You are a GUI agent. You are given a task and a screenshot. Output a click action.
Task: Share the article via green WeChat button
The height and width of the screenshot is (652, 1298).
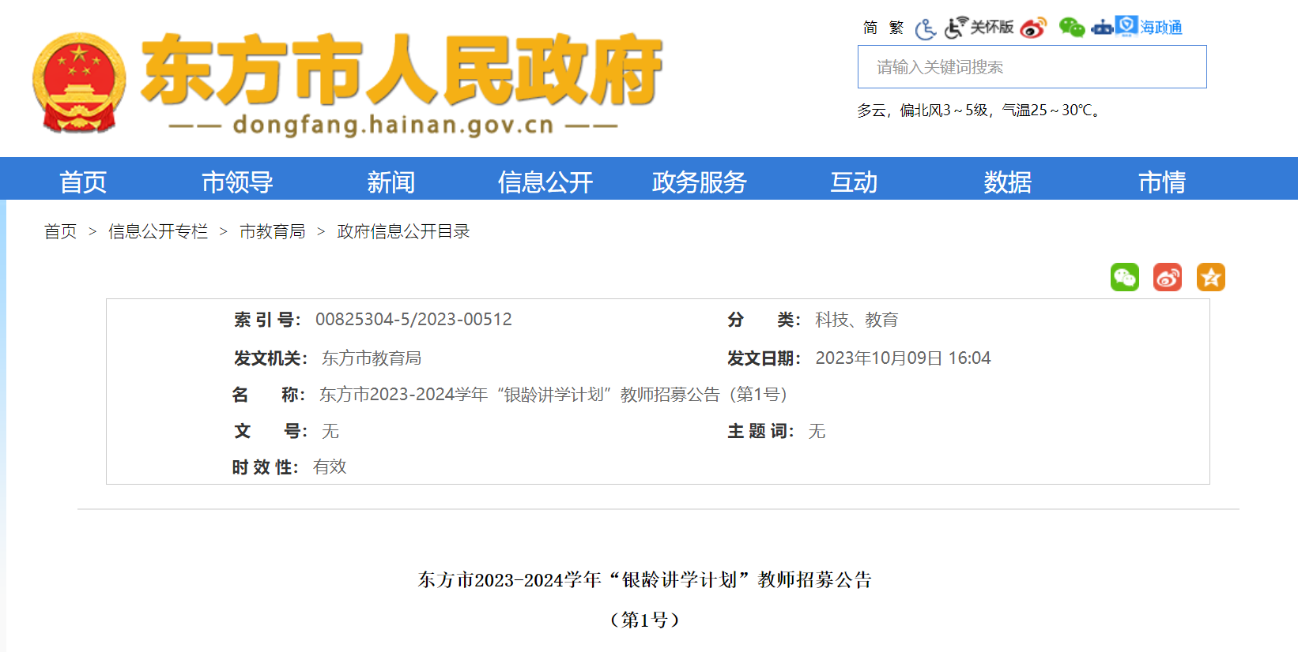click(x=1125, y=277)
